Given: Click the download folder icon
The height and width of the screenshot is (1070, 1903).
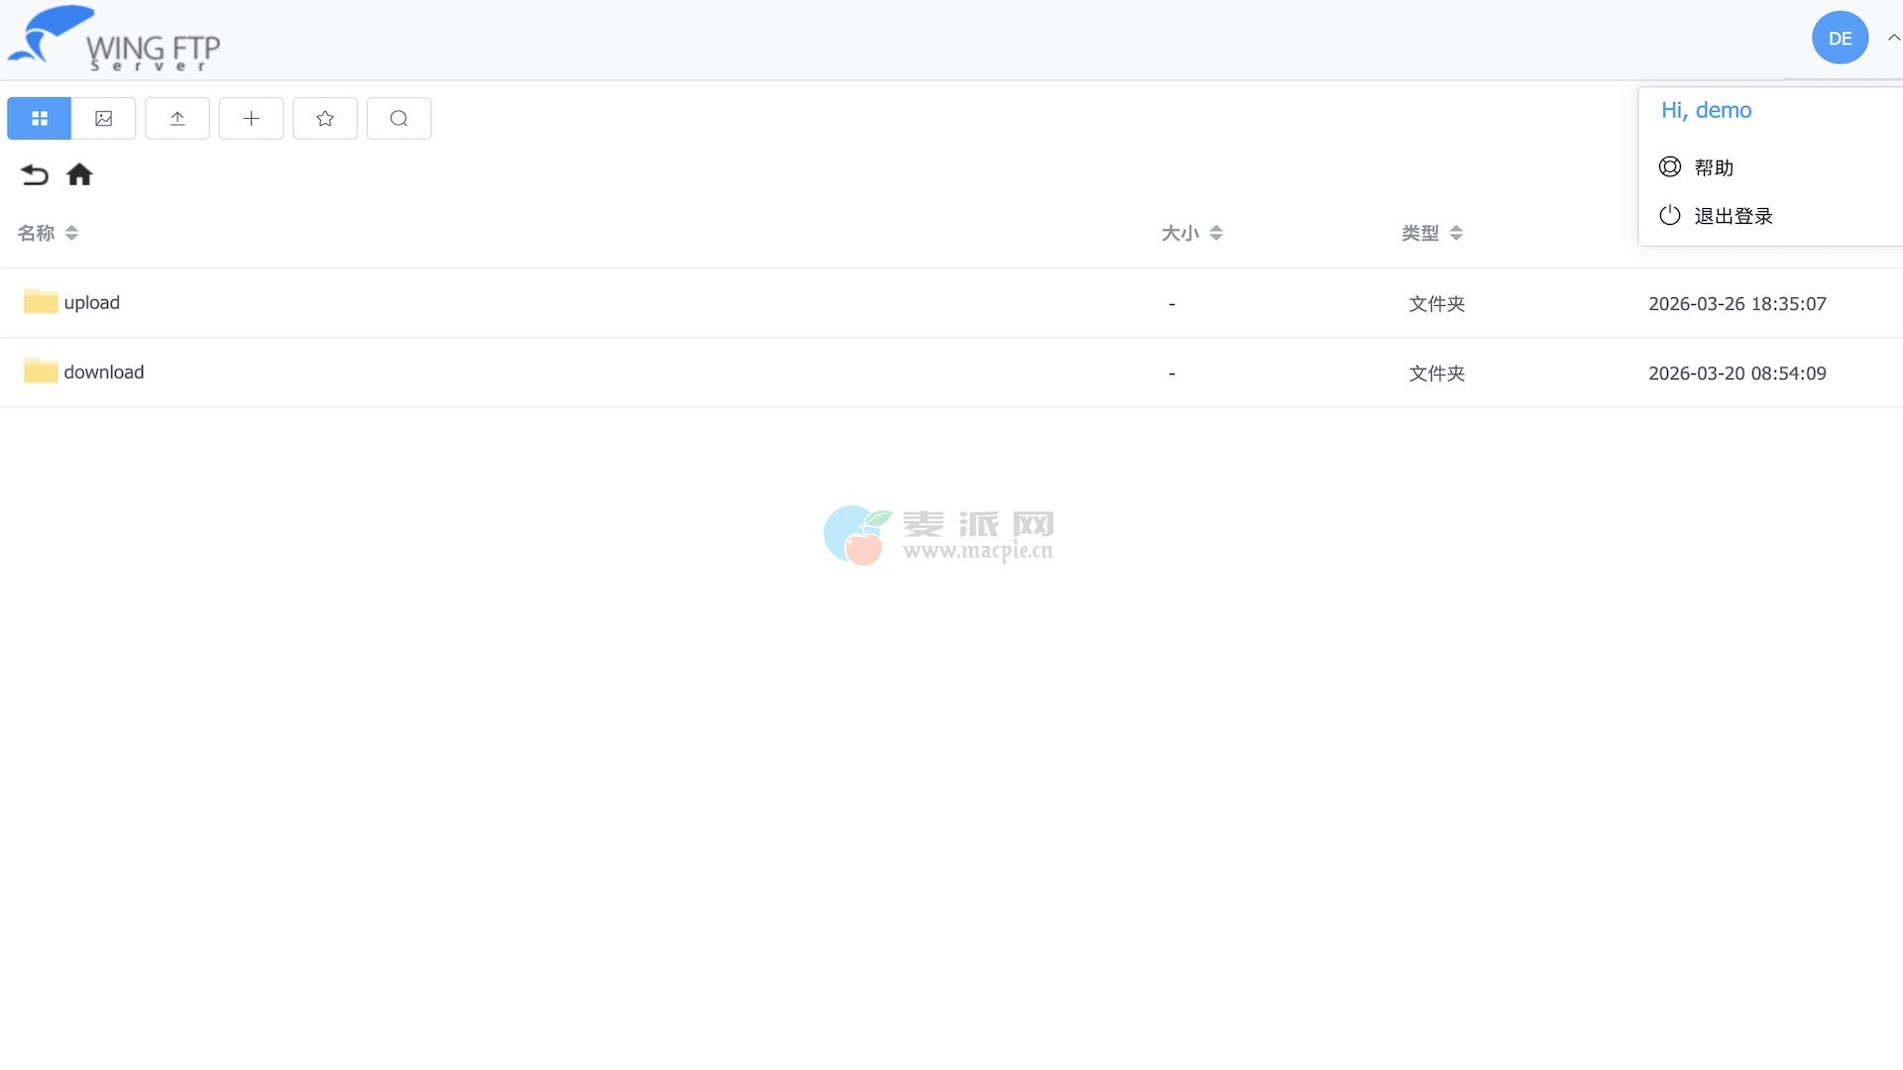Looking at the screenshot, I should [x=41, y=371].
